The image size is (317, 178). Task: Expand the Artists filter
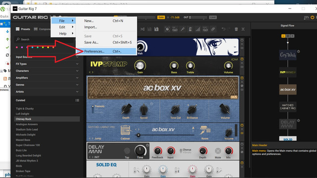pyautogui.click(x=77, y=91)
